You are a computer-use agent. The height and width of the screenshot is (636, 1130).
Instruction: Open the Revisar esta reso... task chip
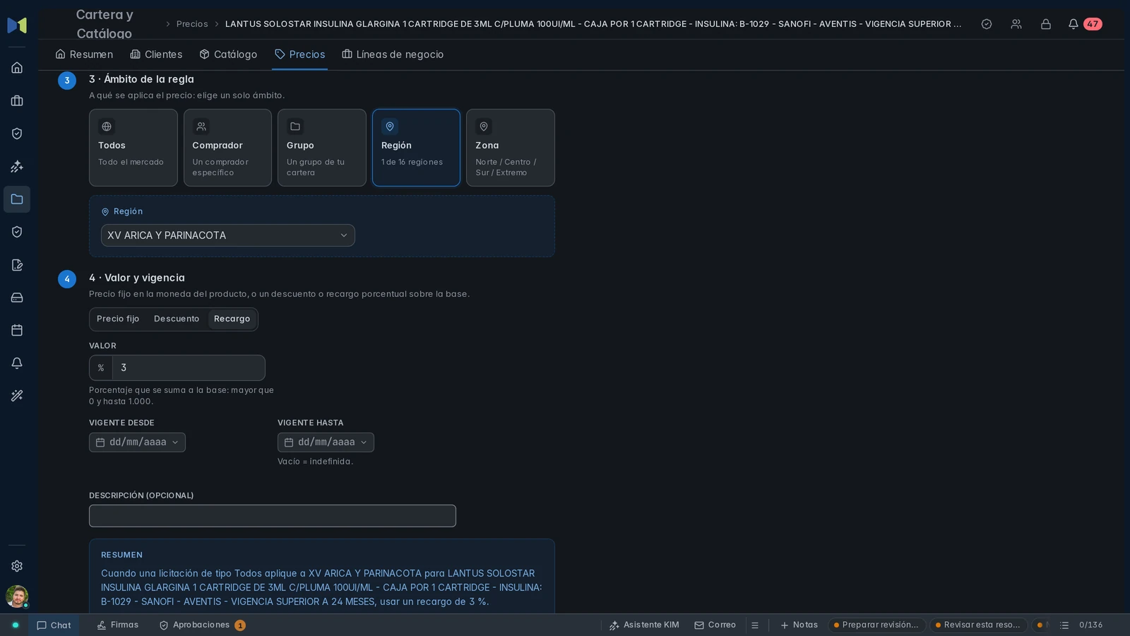pyautogui.click(x=978, y=625)
